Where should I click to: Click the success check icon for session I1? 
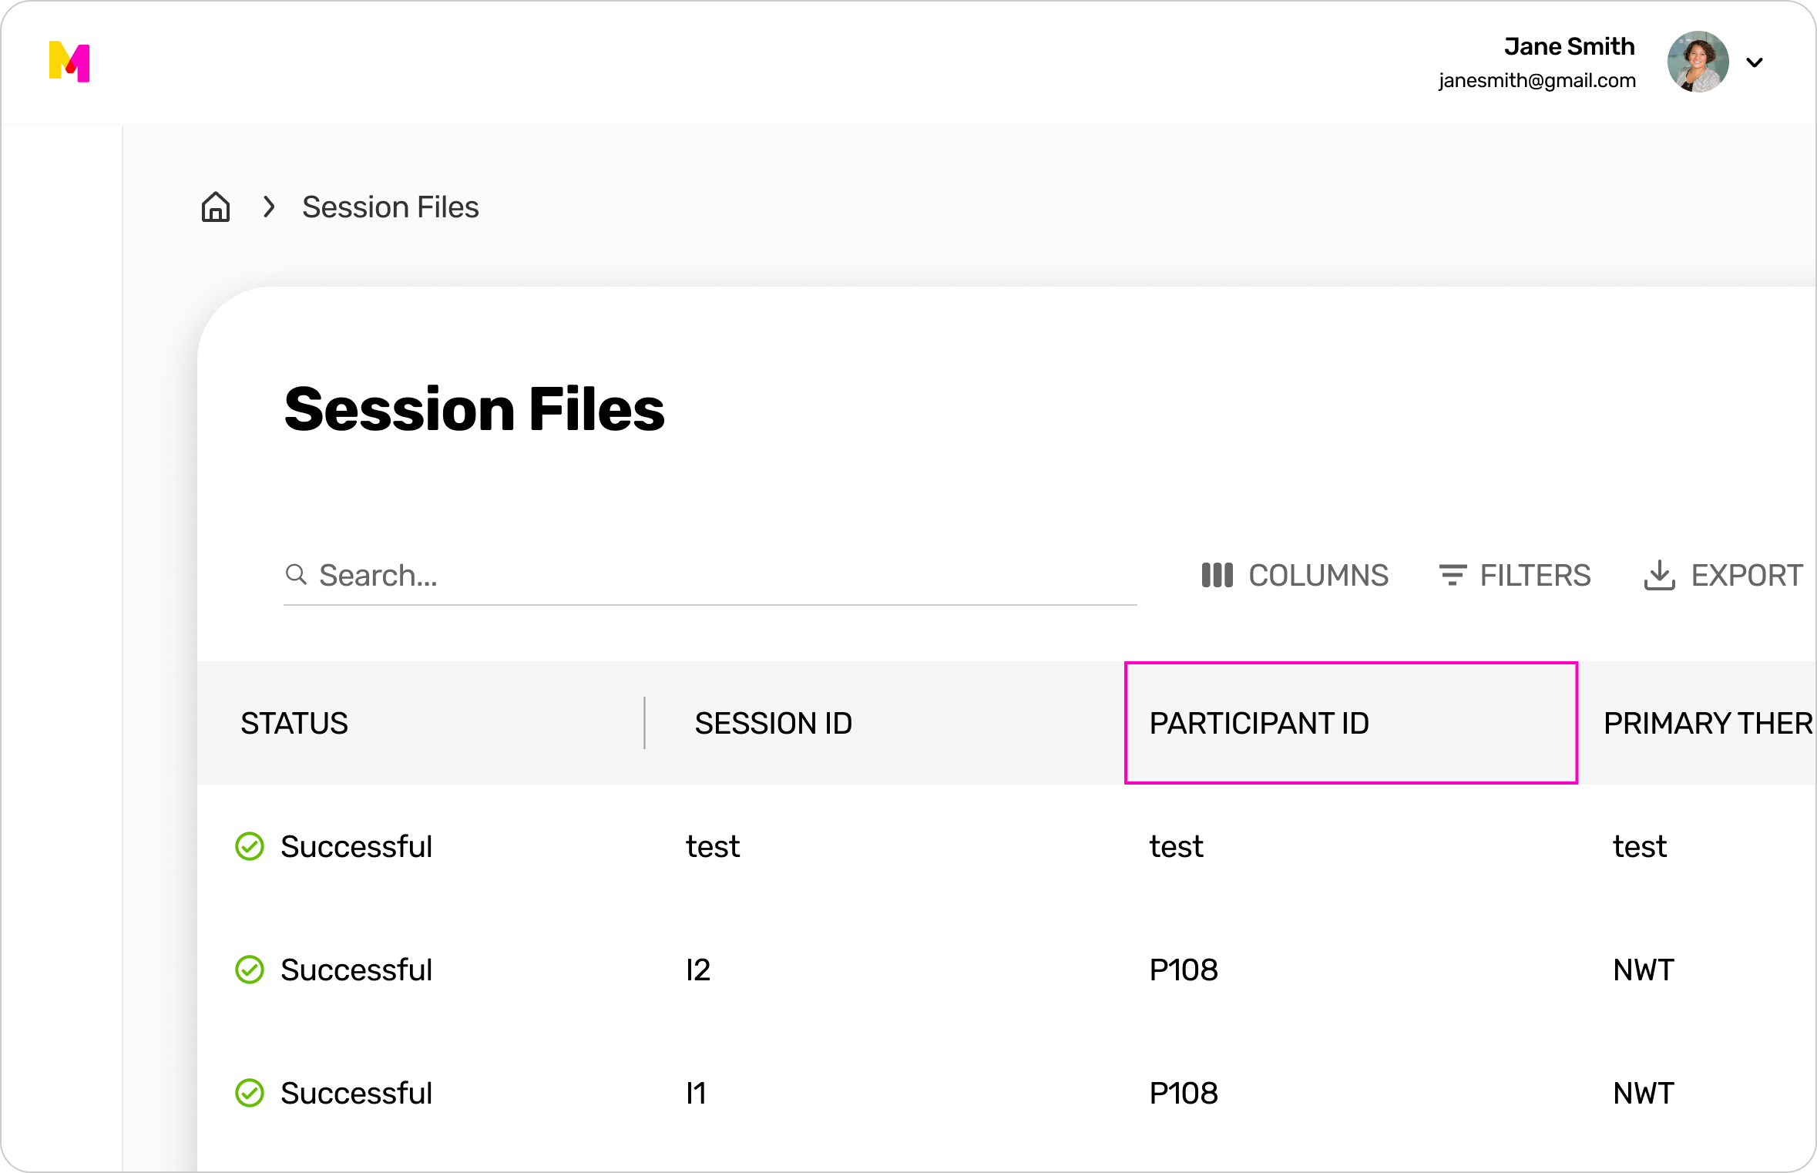250,1093
